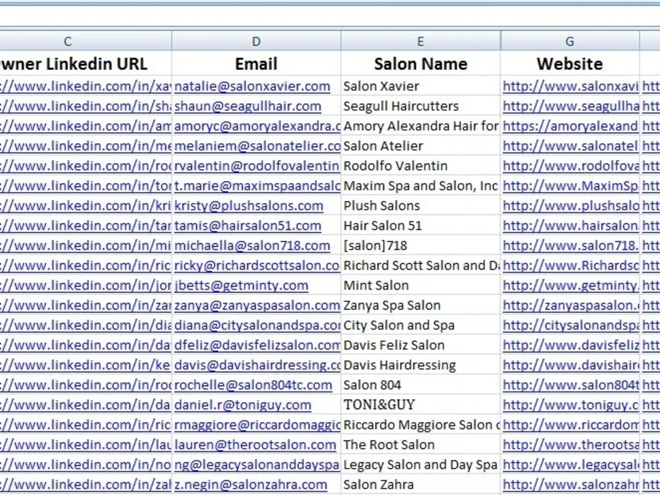Open email z.negin@salonzahra.com

pyautogui.click(x=250, y=484)
